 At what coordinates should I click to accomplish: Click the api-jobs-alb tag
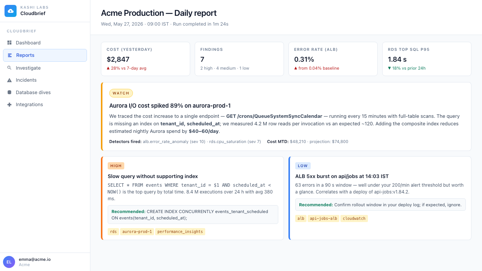click(323, 218)
